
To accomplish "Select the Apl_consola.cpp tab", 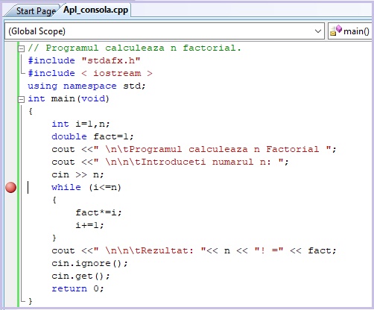I will point(95,10).
